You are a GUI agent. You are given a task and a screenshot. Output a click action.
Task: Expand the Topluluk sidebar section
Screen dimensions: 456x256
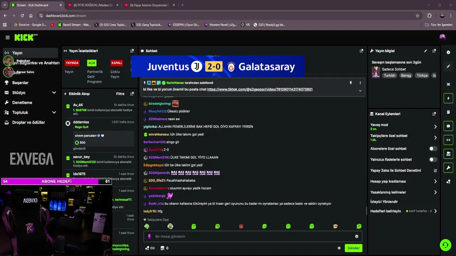click(x=54, y=112)
